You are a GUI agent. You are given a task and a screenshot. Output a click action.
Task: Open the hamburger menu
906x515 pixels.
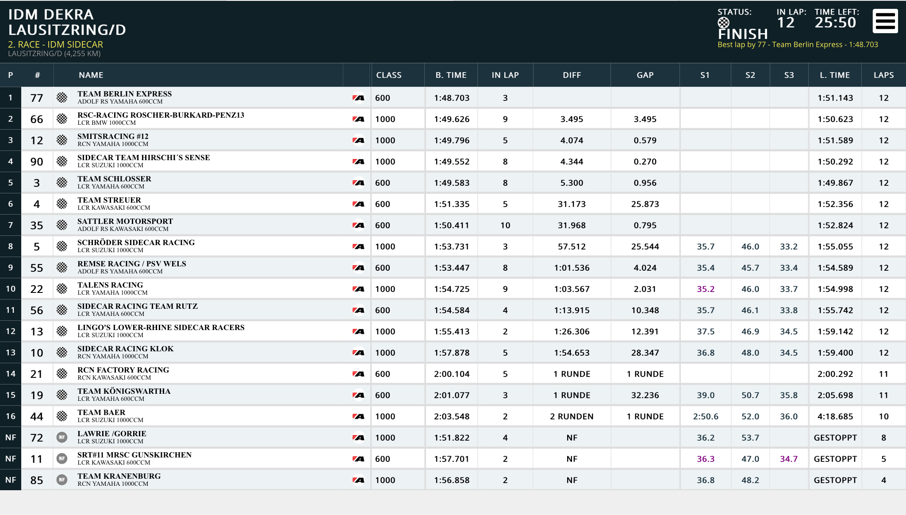click(x=885, y=21)
